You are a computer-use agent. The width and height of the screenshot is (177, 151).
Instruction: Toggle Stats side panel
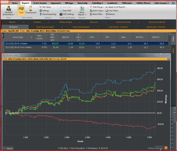(x=3, y=35)
